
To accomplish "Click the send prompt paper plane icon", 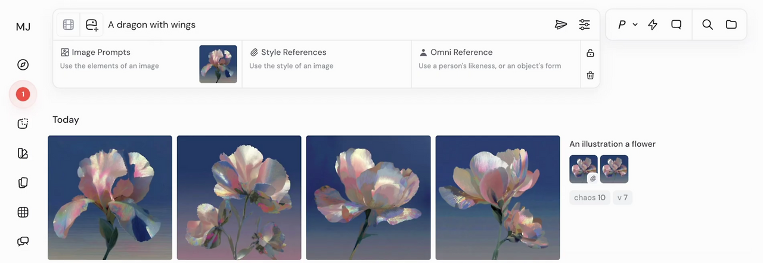I will point(560,24).
